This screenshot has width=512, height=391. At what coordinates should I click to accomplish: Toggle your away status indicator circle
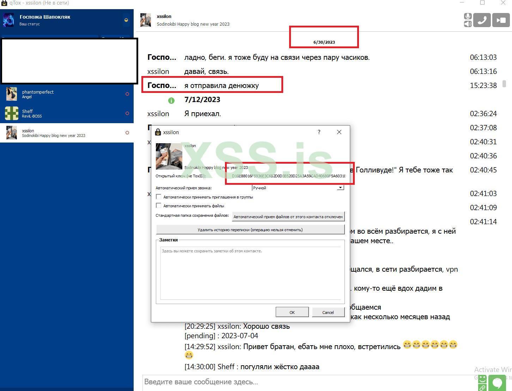[126, 20]
